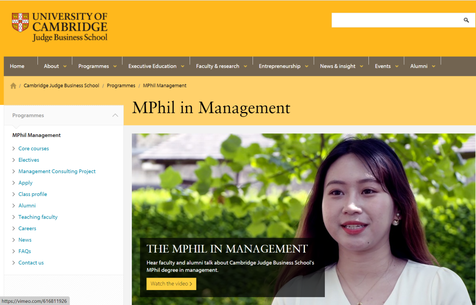Select Class profile in the sidebar
Screen dimensions: 476x305
pyautogui.click(x=33, y=194)
